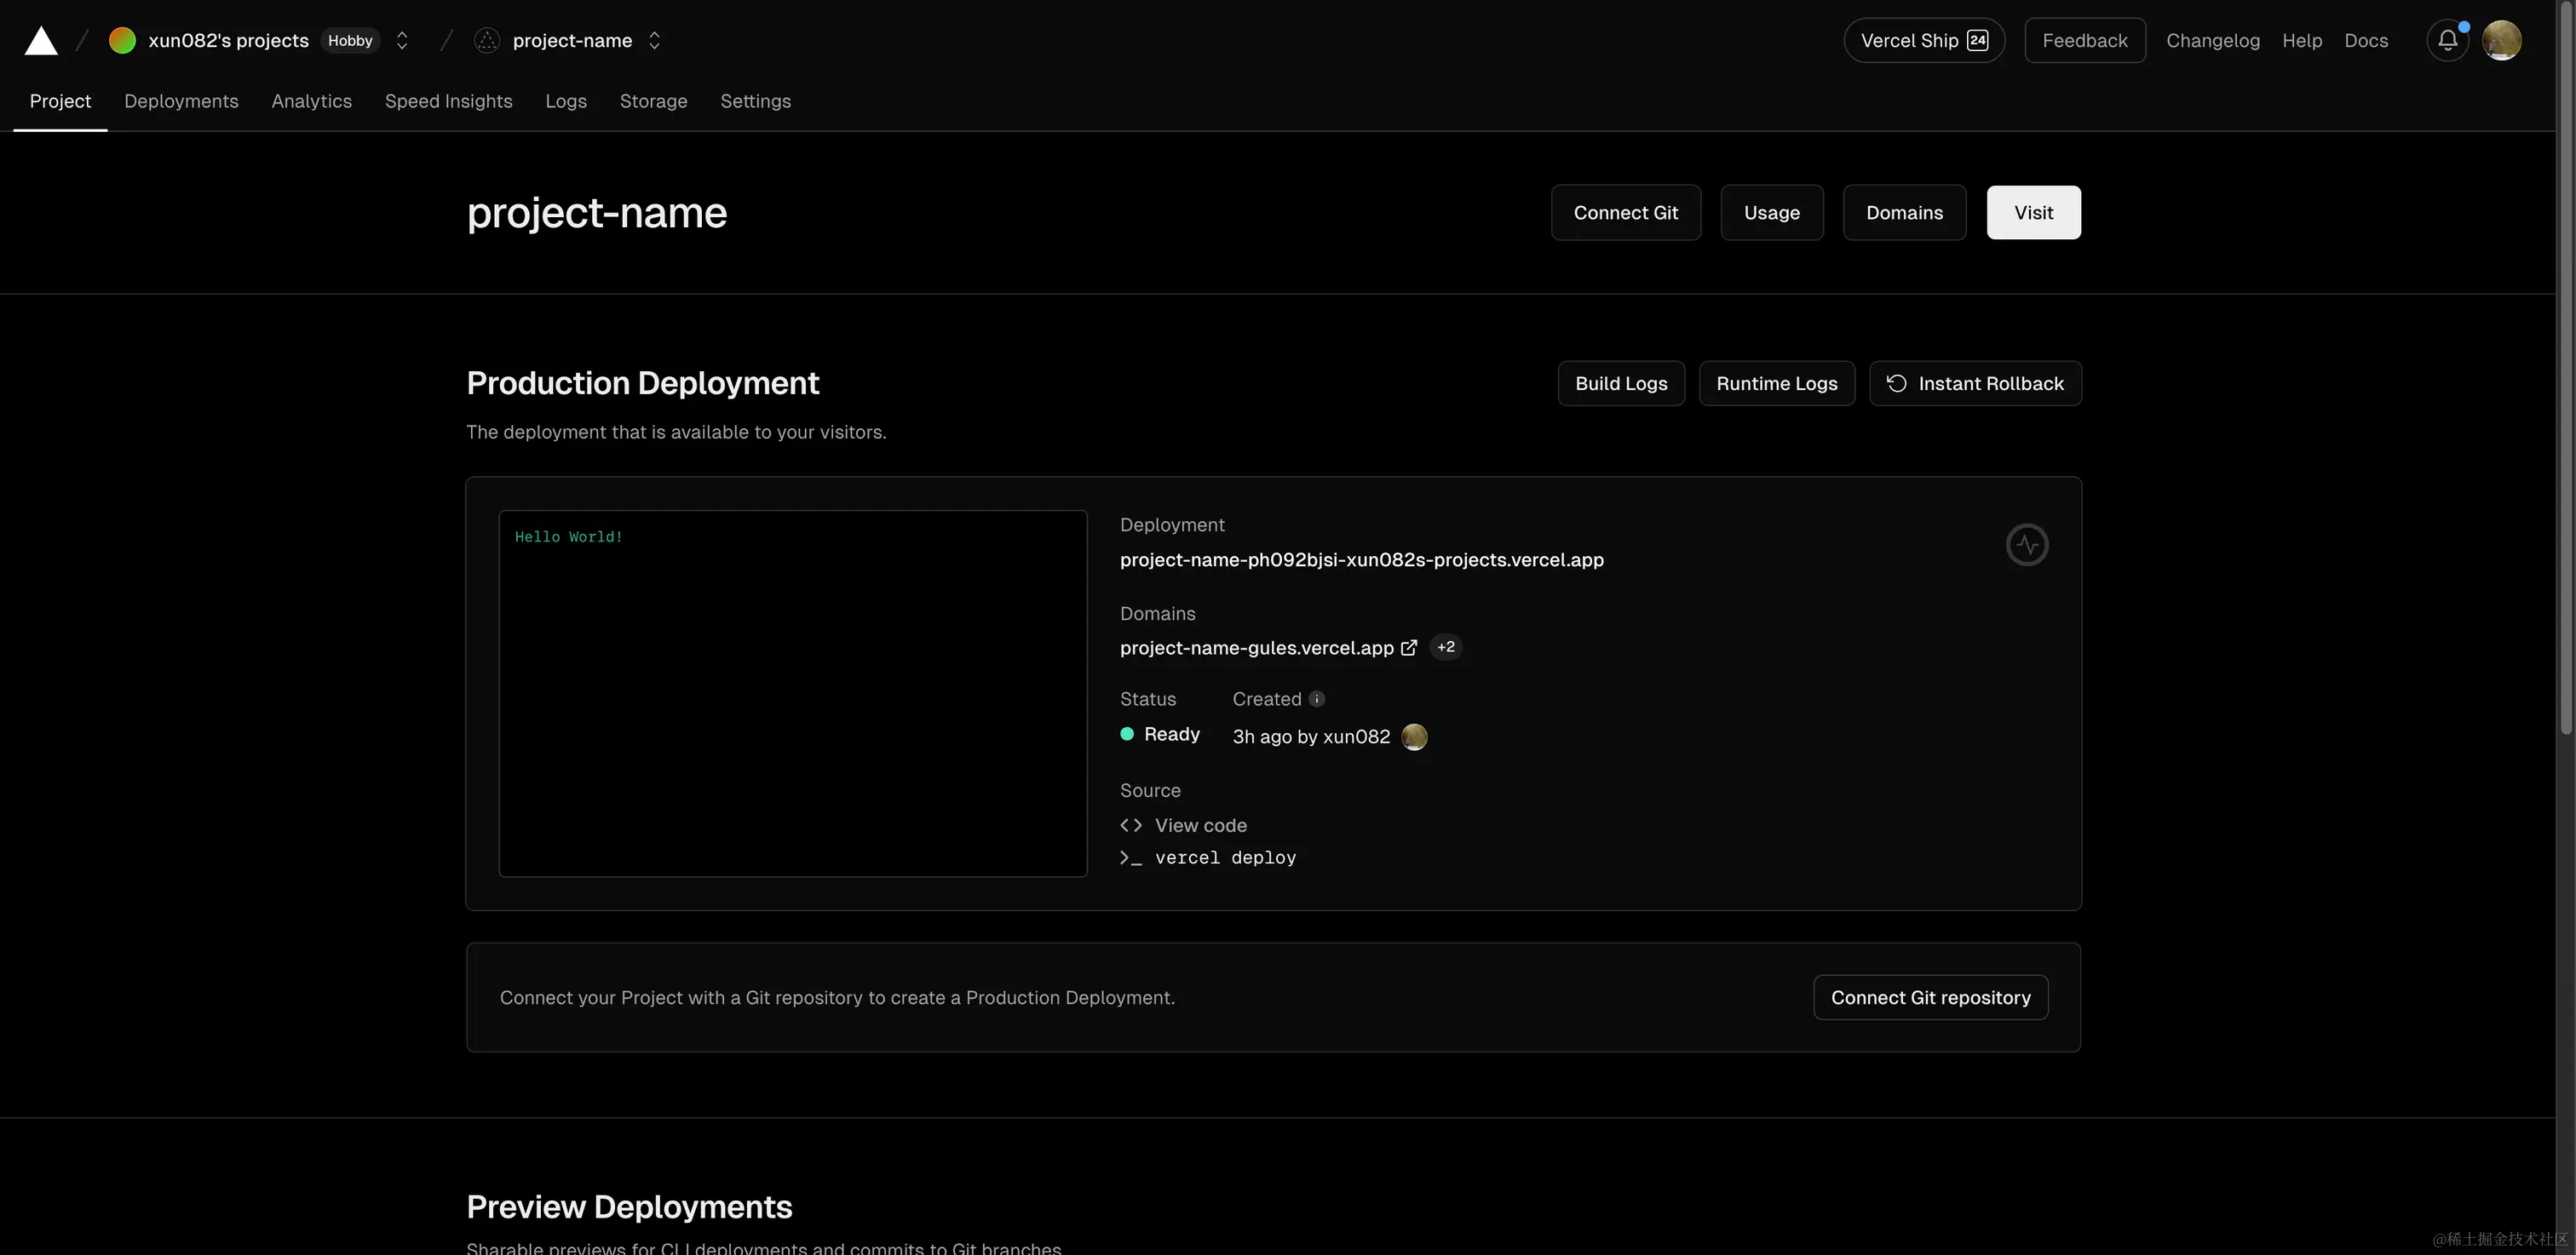Click xun082's projects gradient avatar

(x=122, y=41)
